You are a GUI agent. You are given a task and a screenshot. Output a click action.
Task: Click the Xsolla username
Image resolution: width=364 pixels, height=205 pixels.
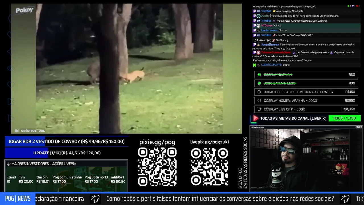point(265,16)
